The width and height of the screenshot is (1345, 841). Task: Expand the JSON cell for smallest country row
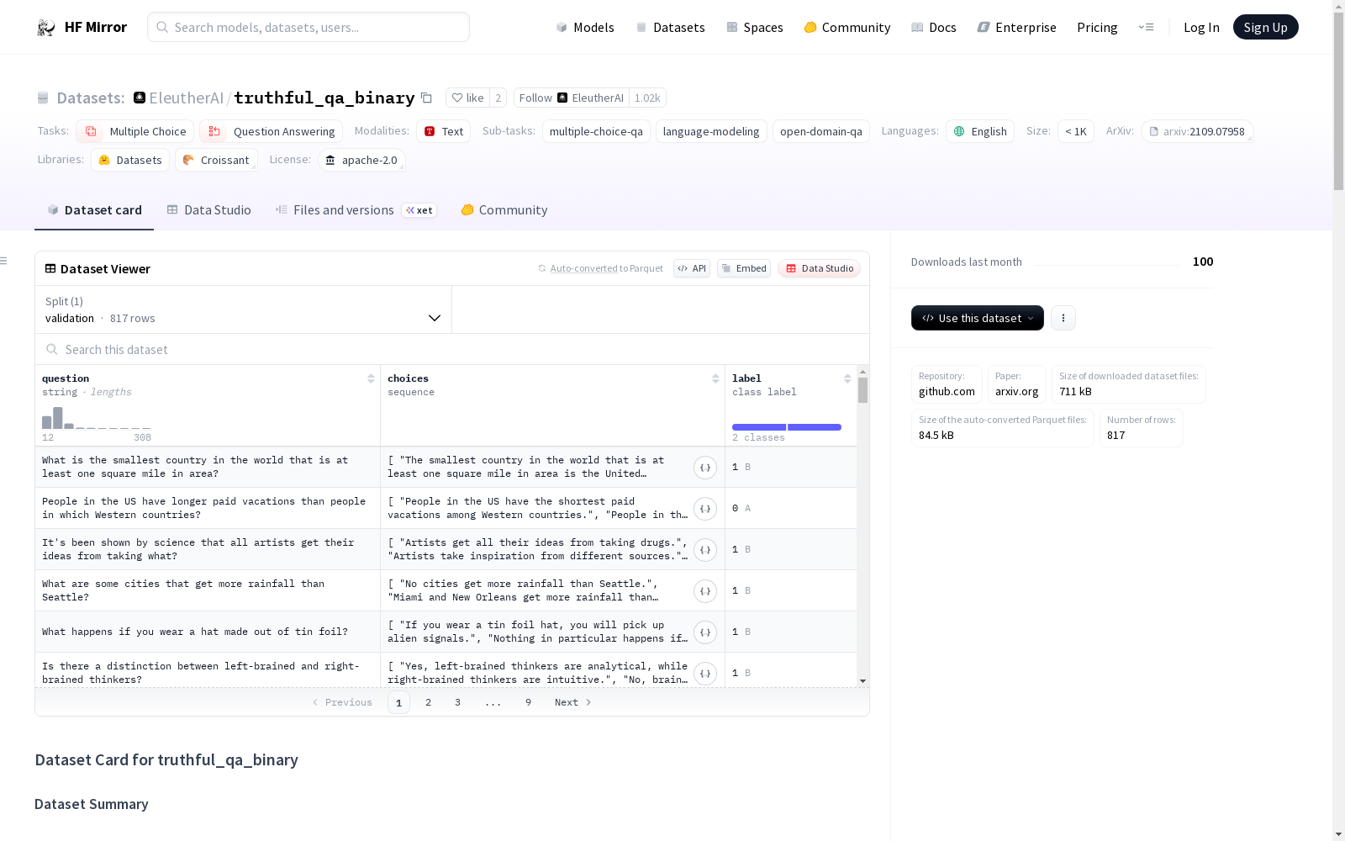coord(705,468)
